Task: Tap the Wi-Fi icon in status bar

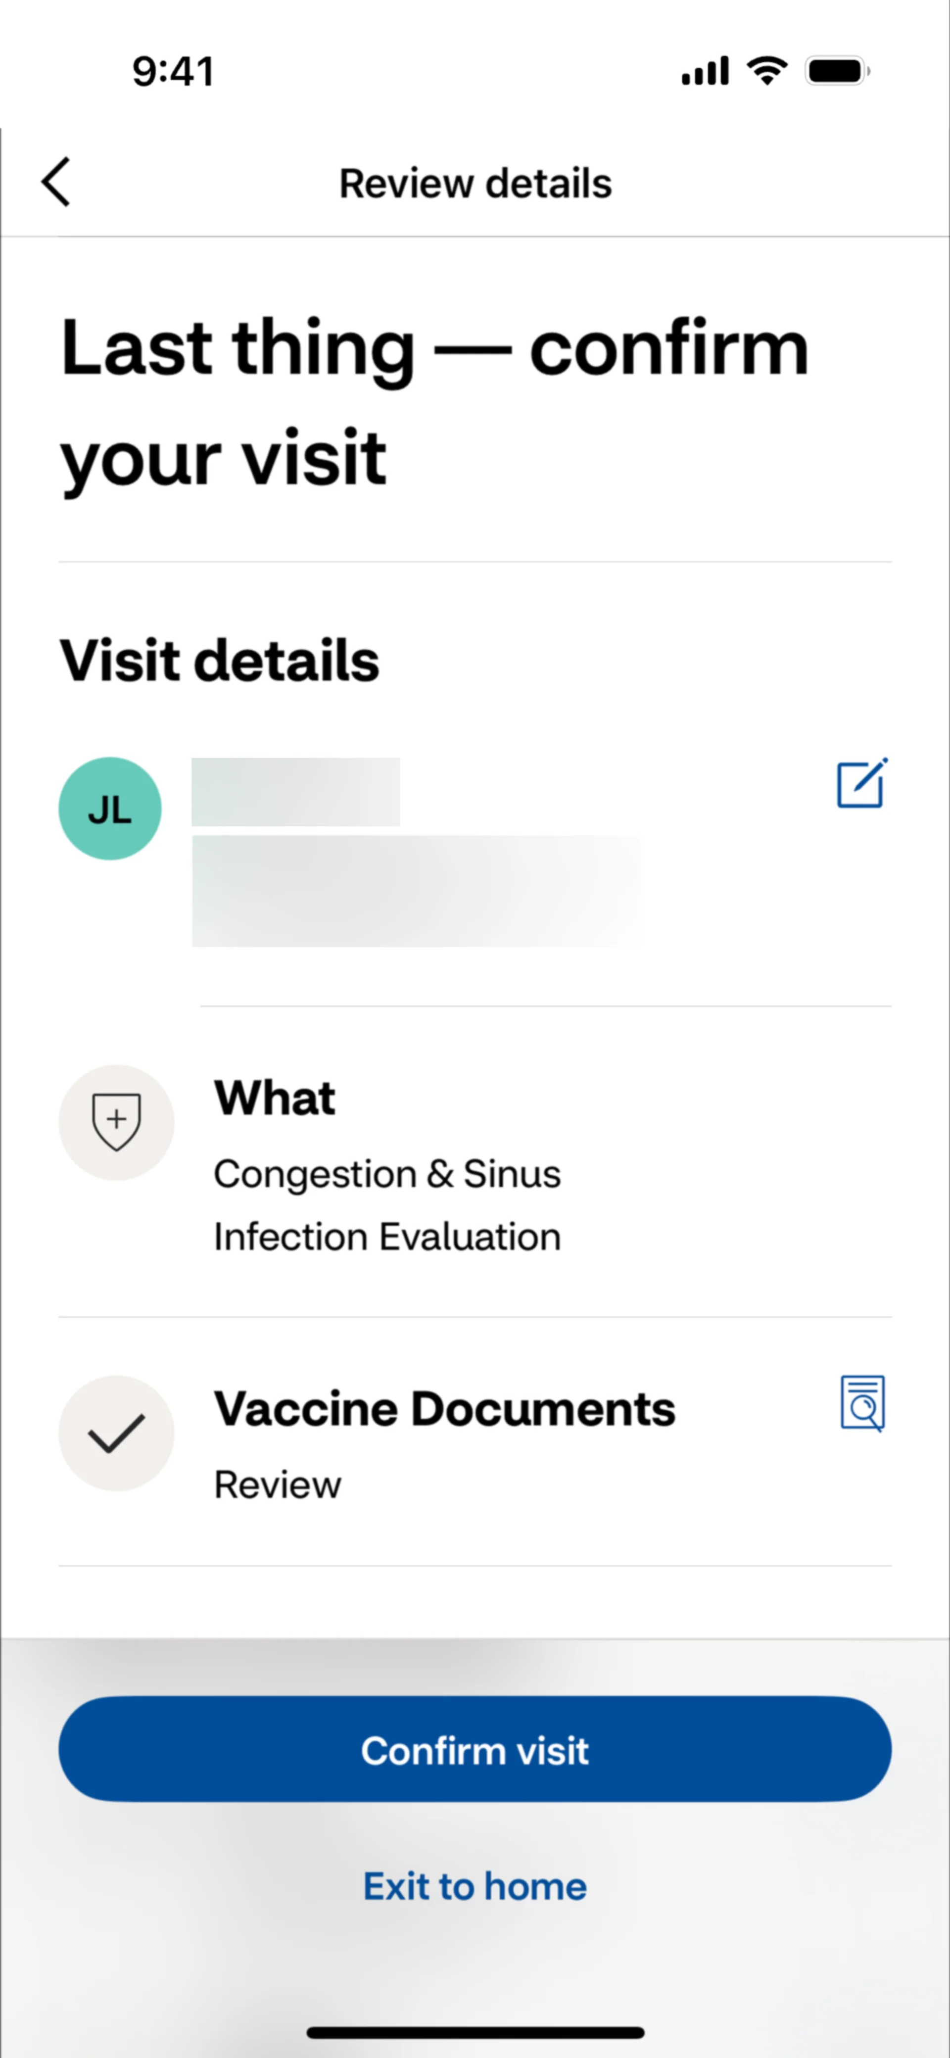Action: 766,71
